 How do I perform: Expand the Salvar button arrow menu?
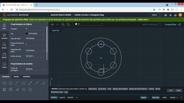[161, 15]
